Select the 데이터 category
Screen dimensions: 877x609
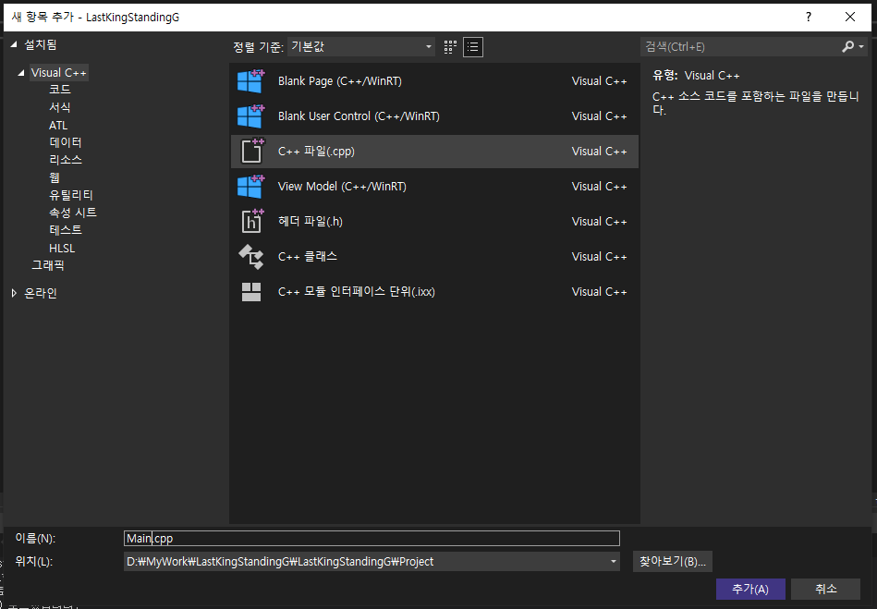[66, 142]
